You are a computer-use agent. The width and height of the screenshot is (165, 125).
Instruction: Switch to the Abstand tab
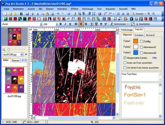[150, 35]
